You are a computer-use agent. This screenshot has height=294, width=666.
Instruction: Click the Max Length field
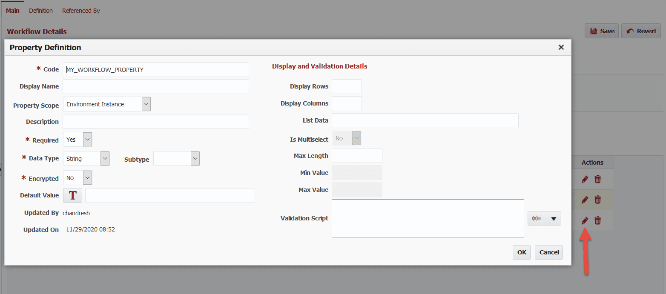coord(357,155)
